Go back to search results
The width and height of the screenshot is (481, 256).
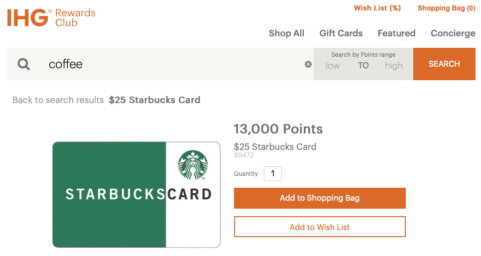click(58, 100)
